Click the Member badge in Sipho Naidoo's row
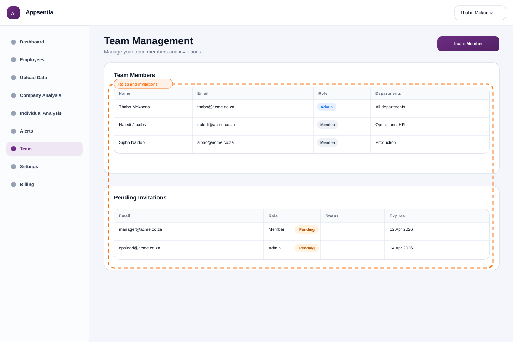Screen dimensions: 513x342 coord(328,142)
